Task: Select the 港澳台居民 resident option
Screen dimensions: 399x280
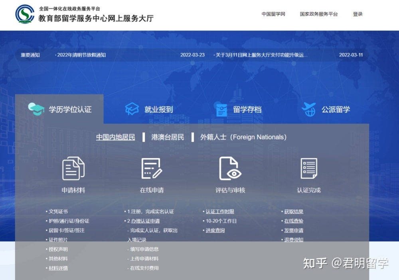Action: point(168,137)
